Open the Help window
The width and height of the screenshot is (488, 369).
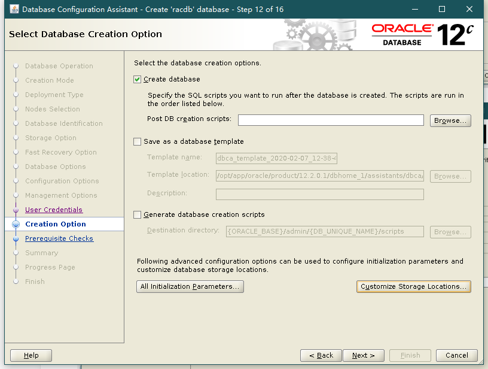point(31,356)
